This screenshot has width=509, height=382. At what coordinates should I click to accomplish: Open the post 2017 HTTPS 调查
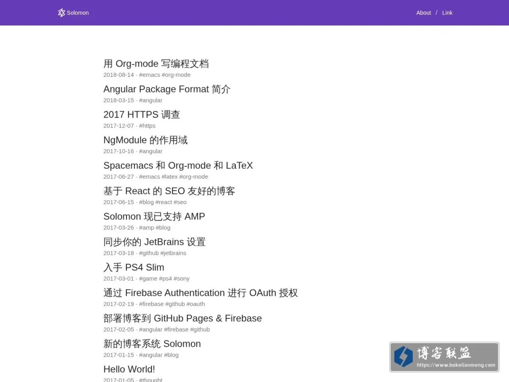[142, 115]
